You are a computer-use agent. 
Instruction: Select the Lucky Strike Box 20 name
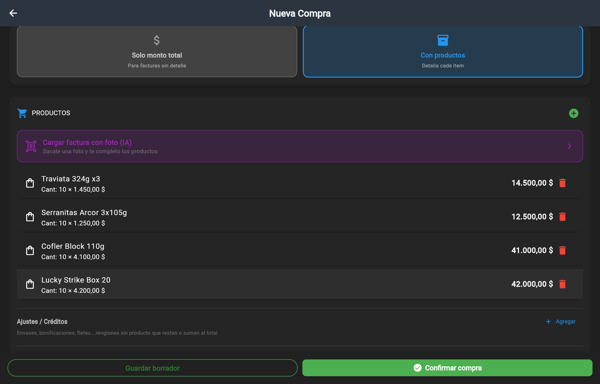pos(76,280)
